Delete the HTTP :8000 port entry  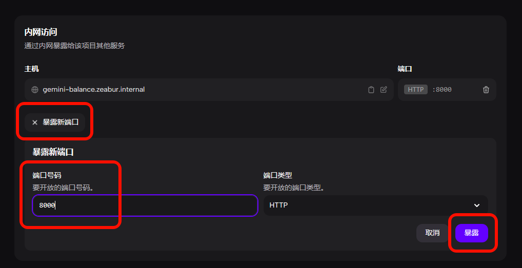(486, 90)
